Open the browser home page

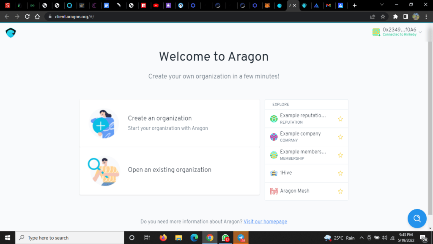pos(37,17)
